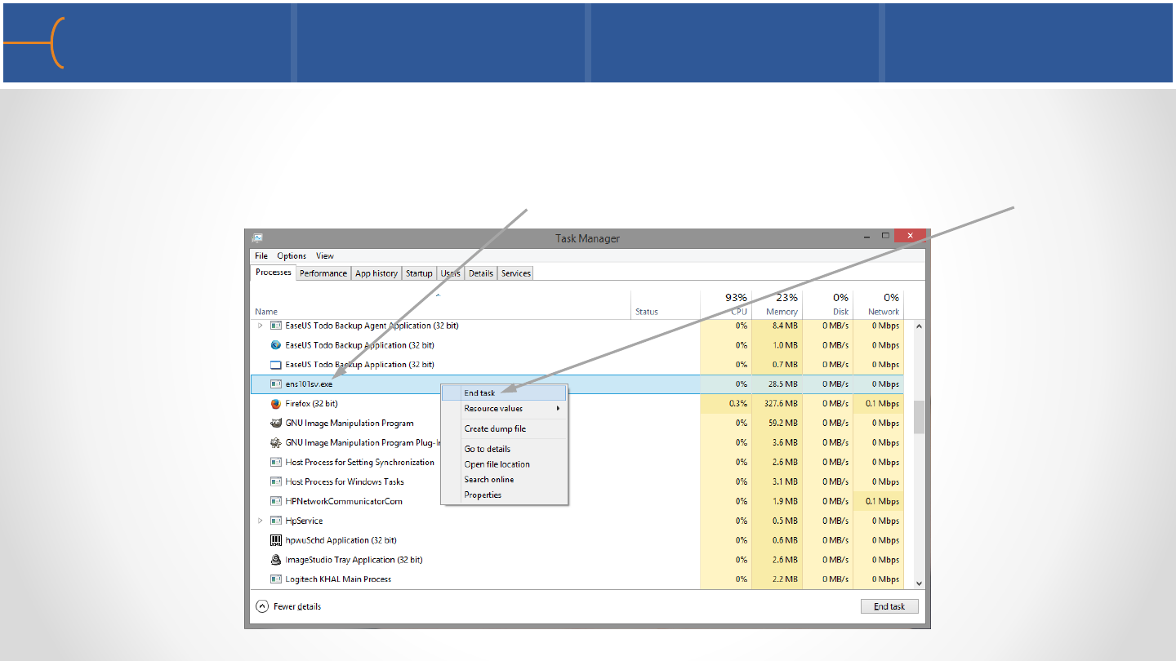Click the scrollbar down arrow
The width and height of the screenshot is (1176, 661).
click(x=919, y=583)
